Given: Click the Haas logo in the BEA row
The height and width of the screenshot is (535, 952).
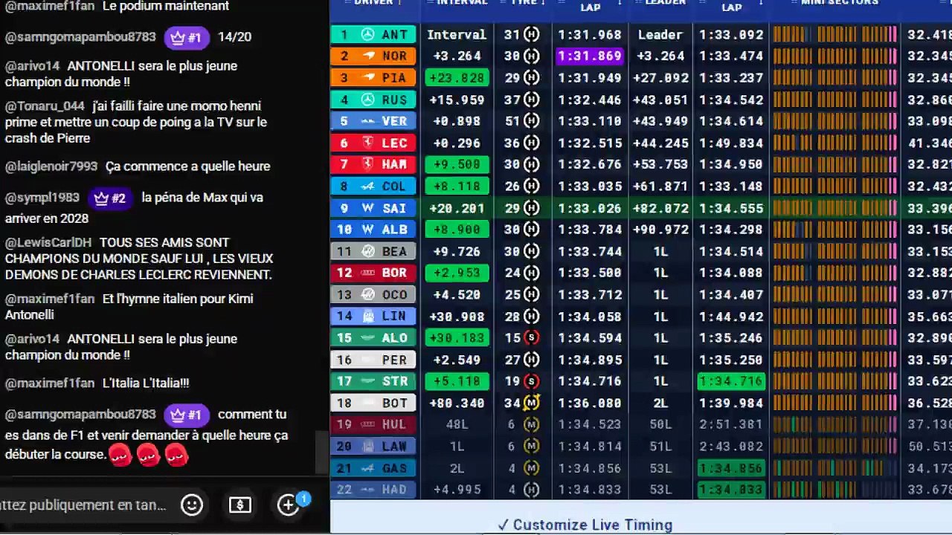Looking at the screenshot, I should coord(367,252).
